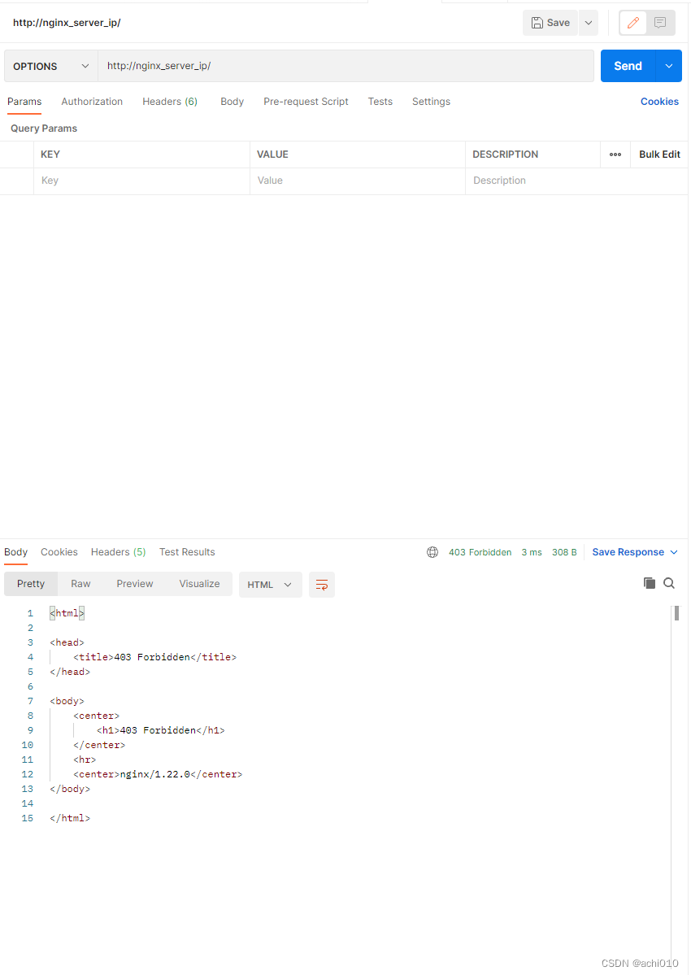691x975 pixels.
Task: Open the Pre-request Script tab
Action: point(306,102)
